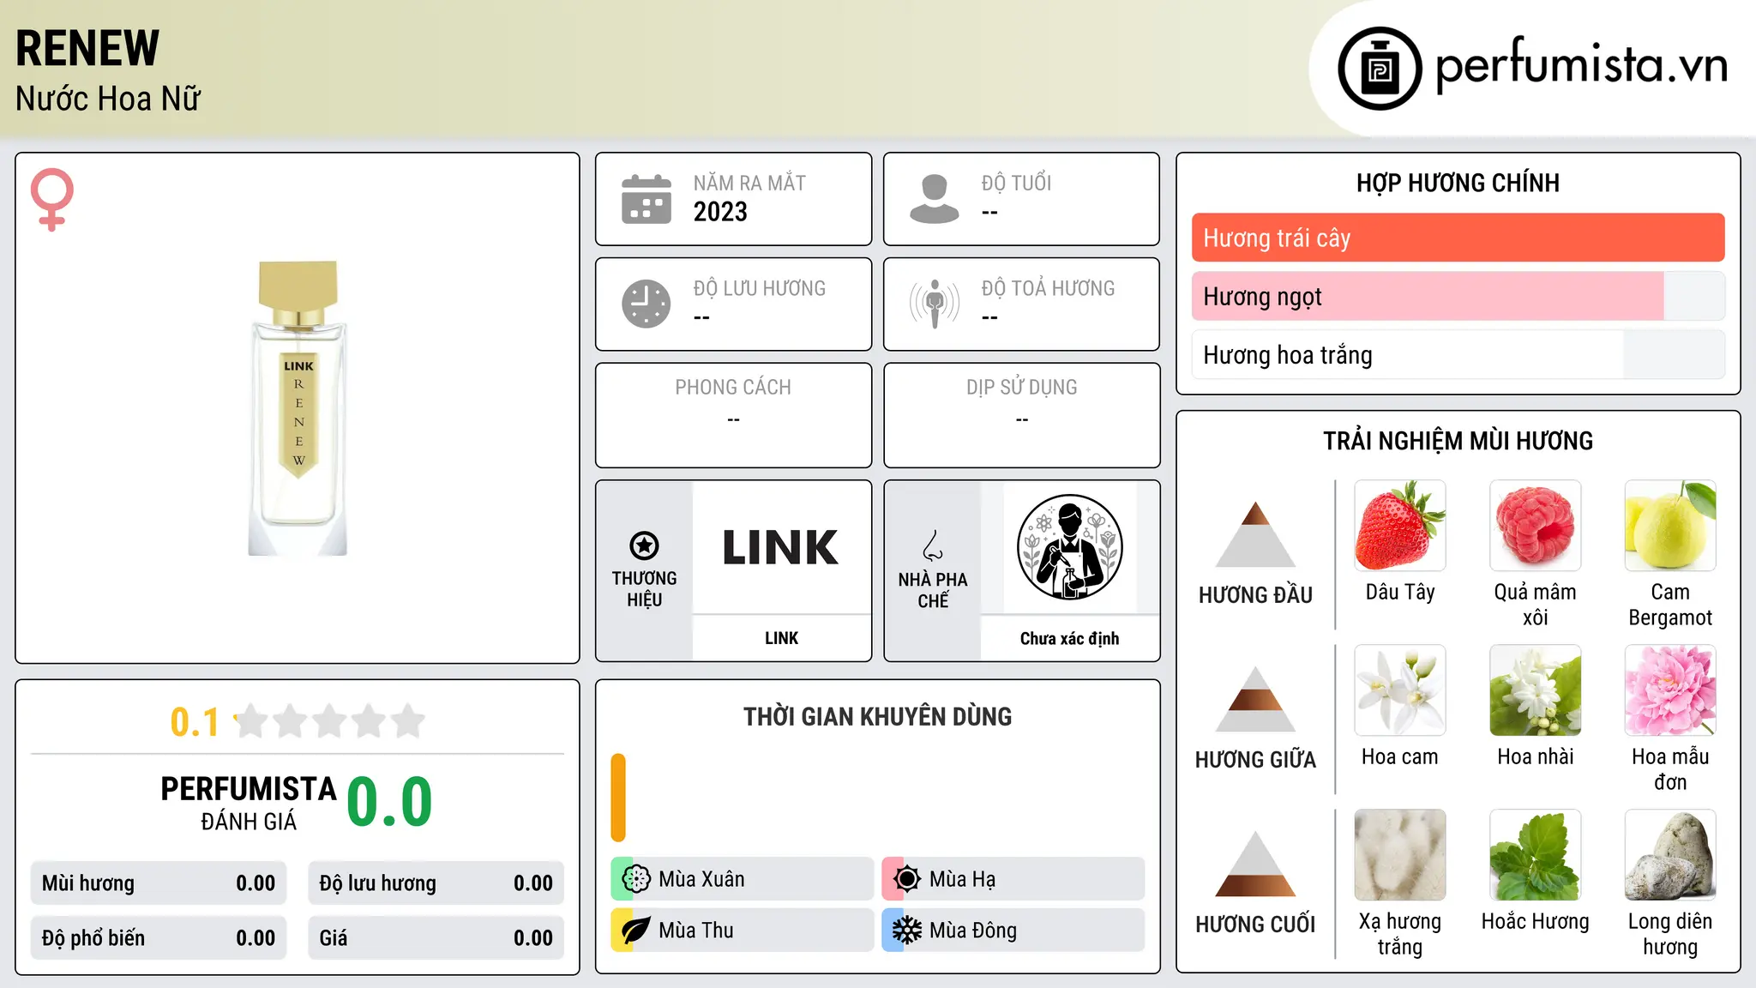Open the Cam Bergamot note image
Viewport: 1756px width, 988px height.
pyautogui.click(x=1670, y=526)
